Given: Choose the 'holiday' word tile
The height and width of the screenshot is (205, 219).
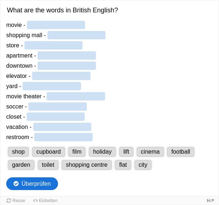Looking at the screenshot, I should coord(102,151).
